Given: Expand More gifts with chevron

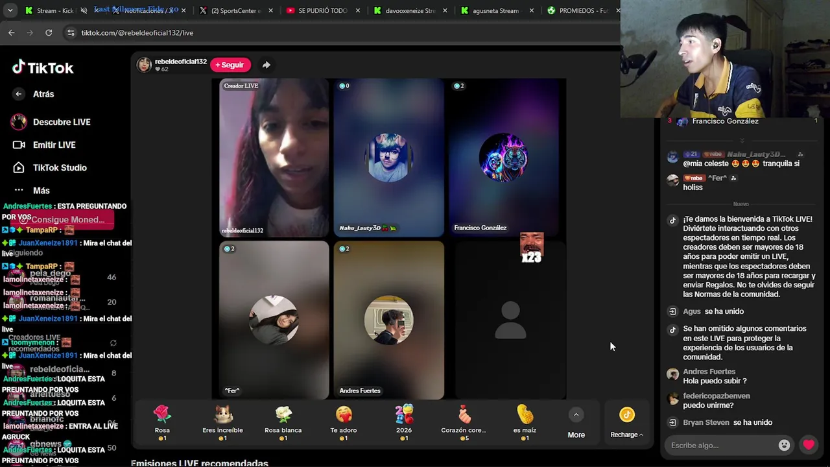Looking at the screenshot, I should click(576, 415).
